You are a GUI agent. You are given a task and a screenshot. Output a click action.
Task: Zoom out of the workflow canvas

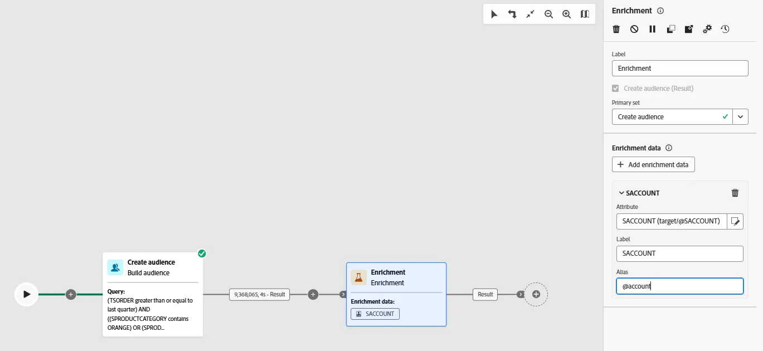pyautogui.click(x=548, y=14)
